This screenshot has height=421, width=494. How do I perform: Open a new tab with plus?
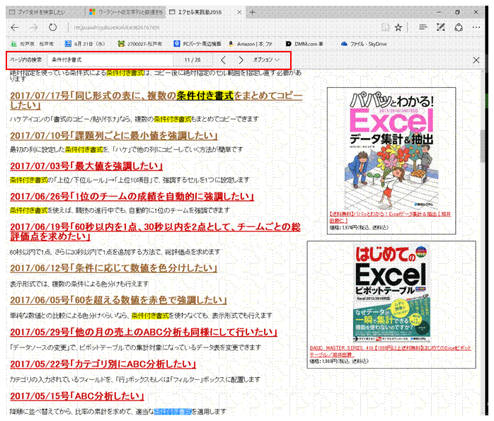click(x=253, y=12)
